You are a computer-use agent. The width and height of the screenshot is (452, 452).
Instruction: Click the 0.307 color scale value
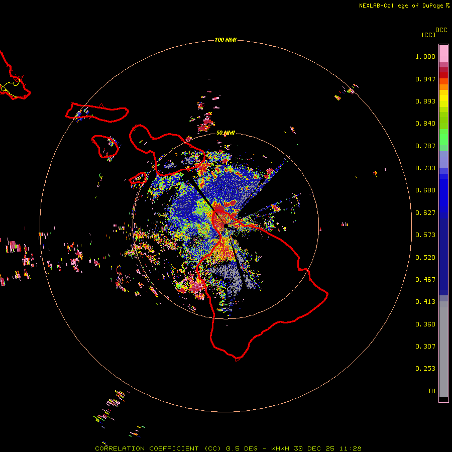425,347
